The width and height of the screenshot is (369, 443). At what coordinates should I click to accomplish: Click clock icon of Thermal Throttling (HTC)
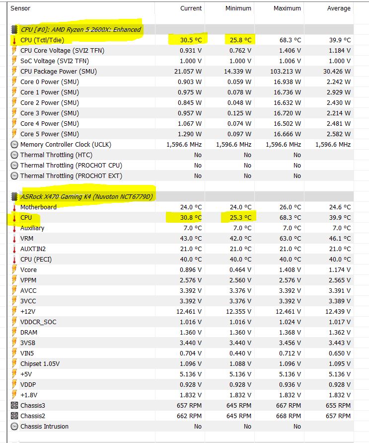(14, 155)
